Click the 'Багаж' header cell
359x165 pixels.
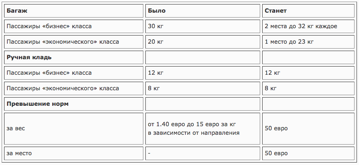(74, 11)
